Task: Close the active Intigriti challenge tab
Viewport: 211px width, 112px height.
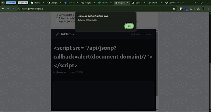Action: pyautogui.click(x=128, y=3)
